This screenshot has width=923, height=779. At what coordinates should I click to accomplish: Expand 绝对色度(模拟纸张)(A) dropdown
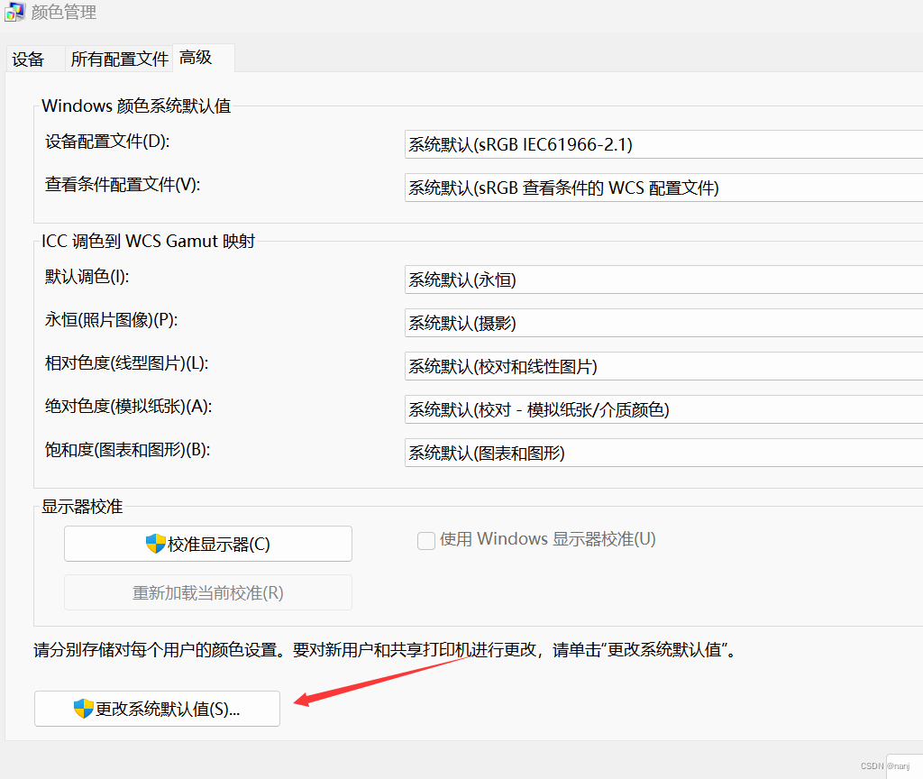pyautogui.click(x=663, y=409)
